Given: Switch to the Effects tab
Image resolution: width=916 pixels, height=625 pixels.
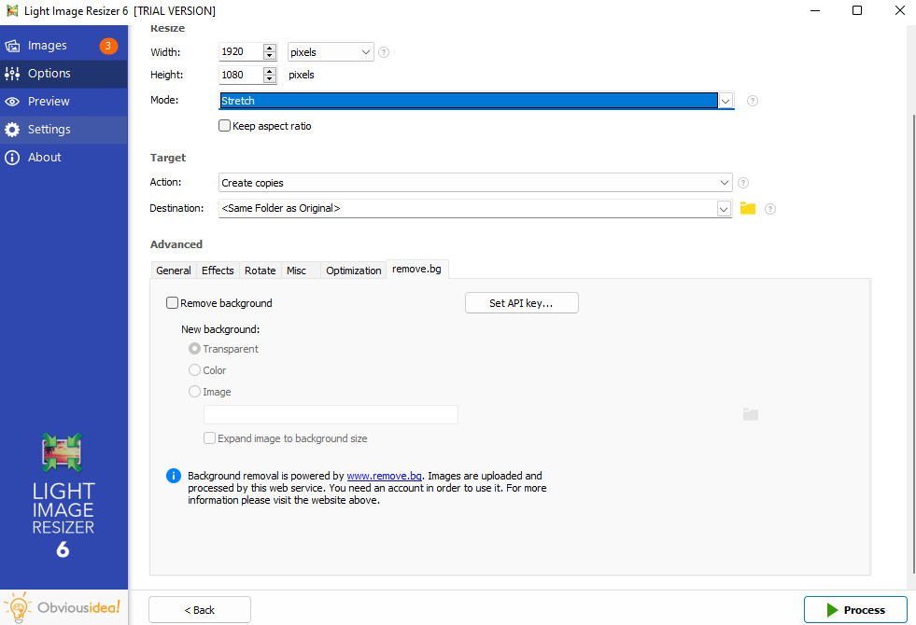Looking at the screenshot, I should click(218, 271).
